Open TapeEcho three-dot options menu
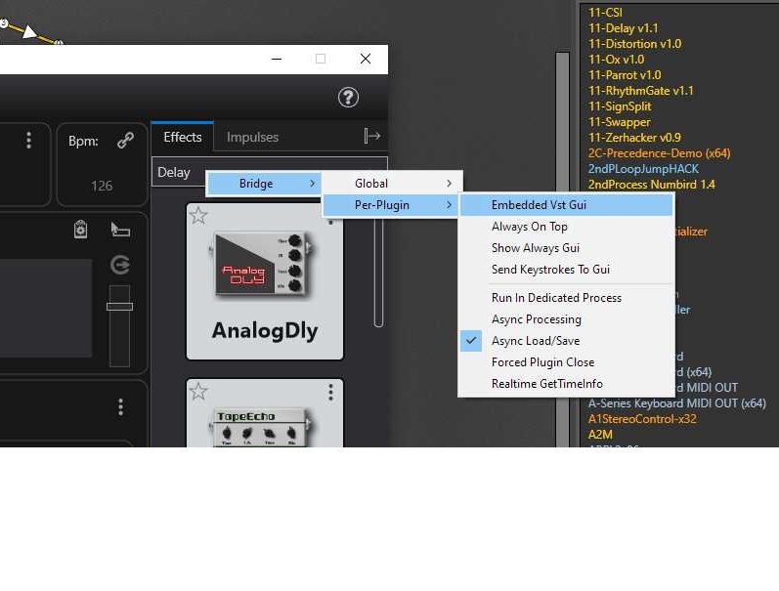779x591 pixels. click(x=330, y=392)
